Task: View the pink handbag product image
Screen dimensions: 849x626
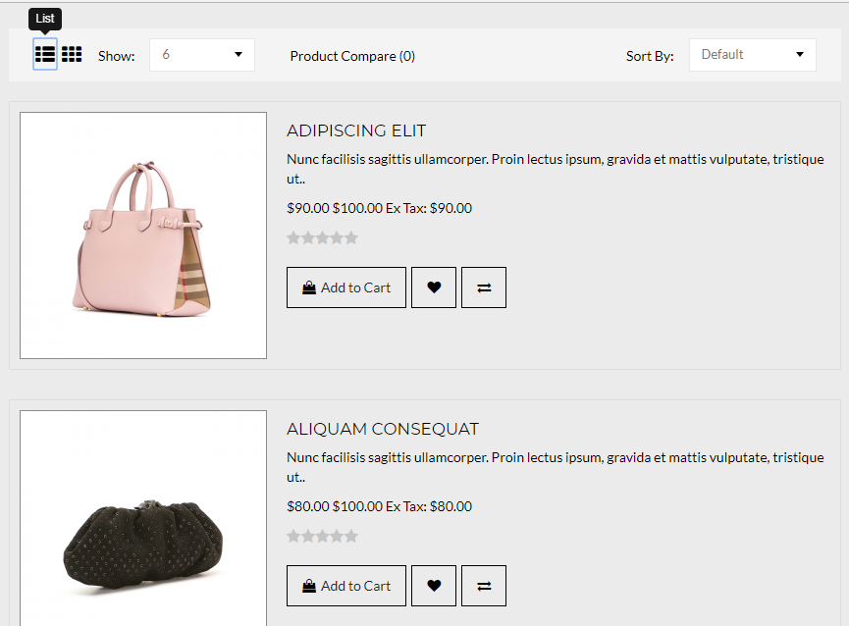Action: 143,235
